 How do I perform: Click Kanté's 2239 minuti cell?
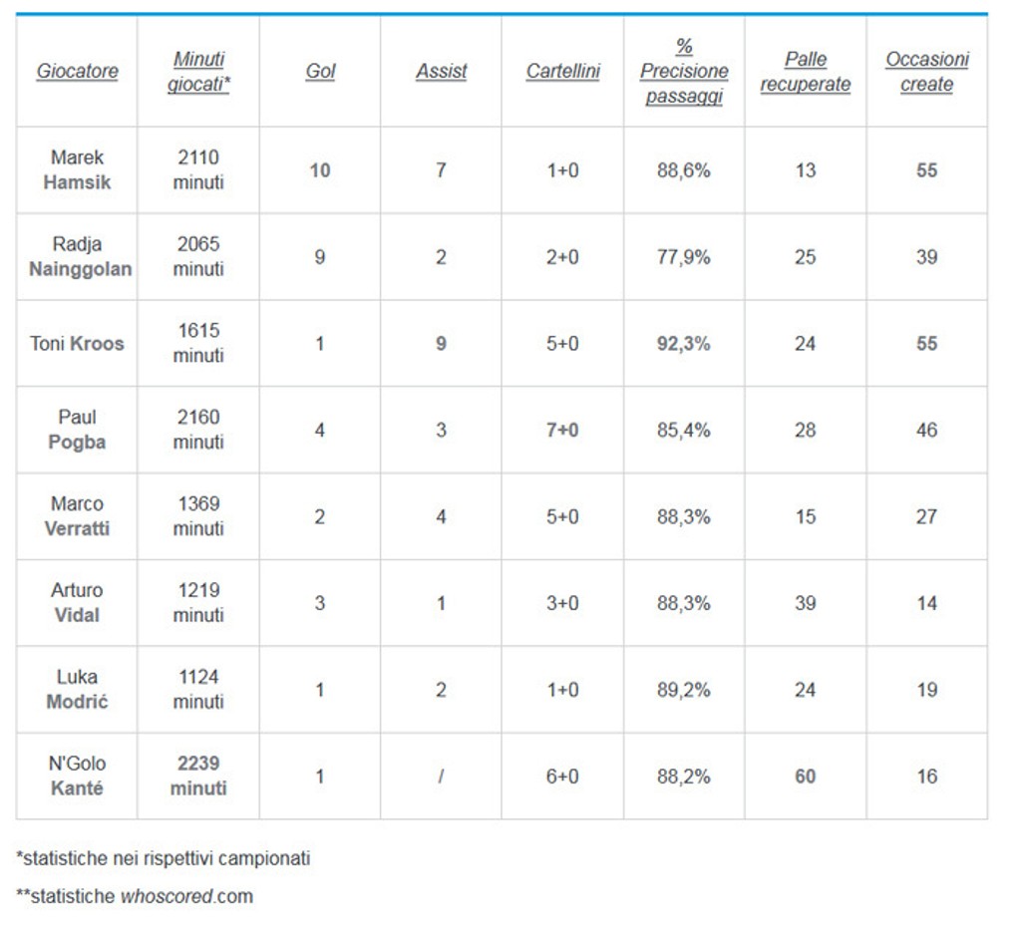pos(198,777)
